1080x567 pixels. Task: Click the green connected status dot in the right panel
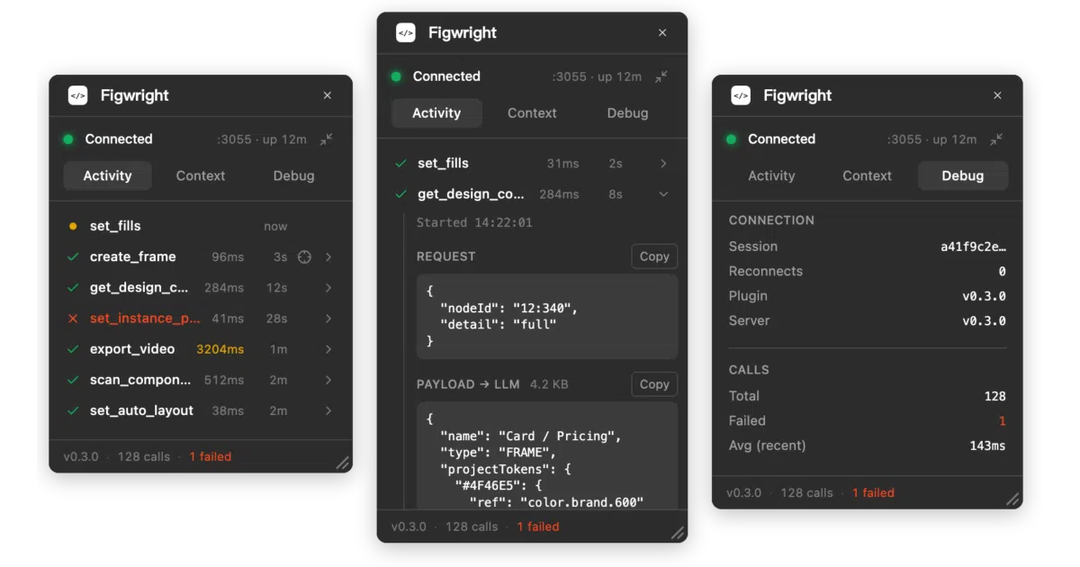(x=731, y=139)
